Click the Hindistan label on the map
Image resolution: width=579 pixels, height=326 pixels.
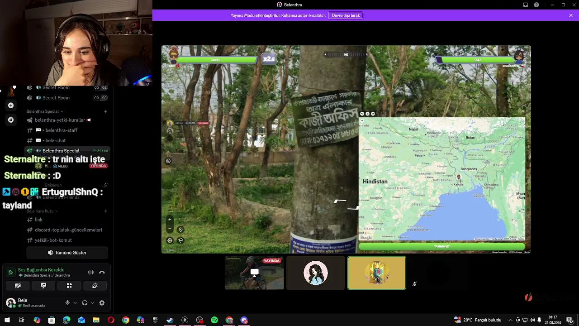[x=375, y=182]
